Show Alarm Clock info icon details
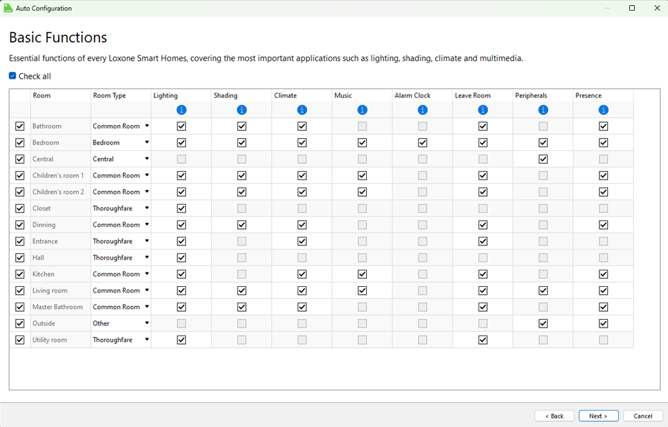The height and width of the screenshot is (427, 668). 423,110
